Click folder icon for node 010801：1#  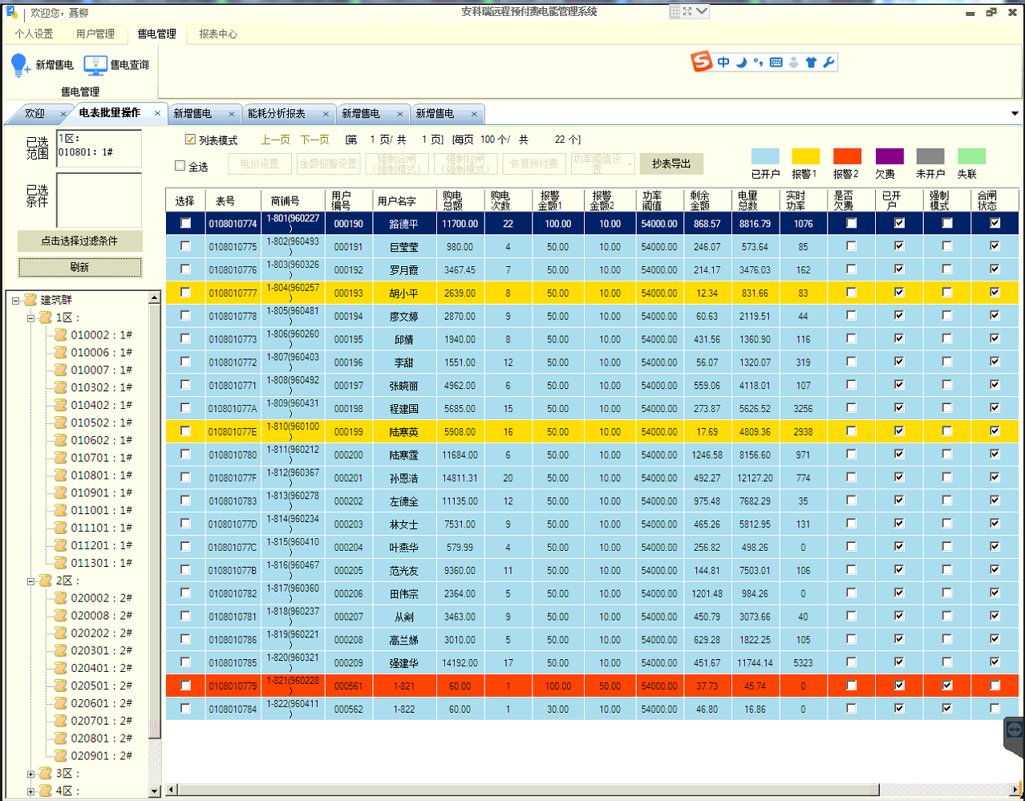[61, 475]
